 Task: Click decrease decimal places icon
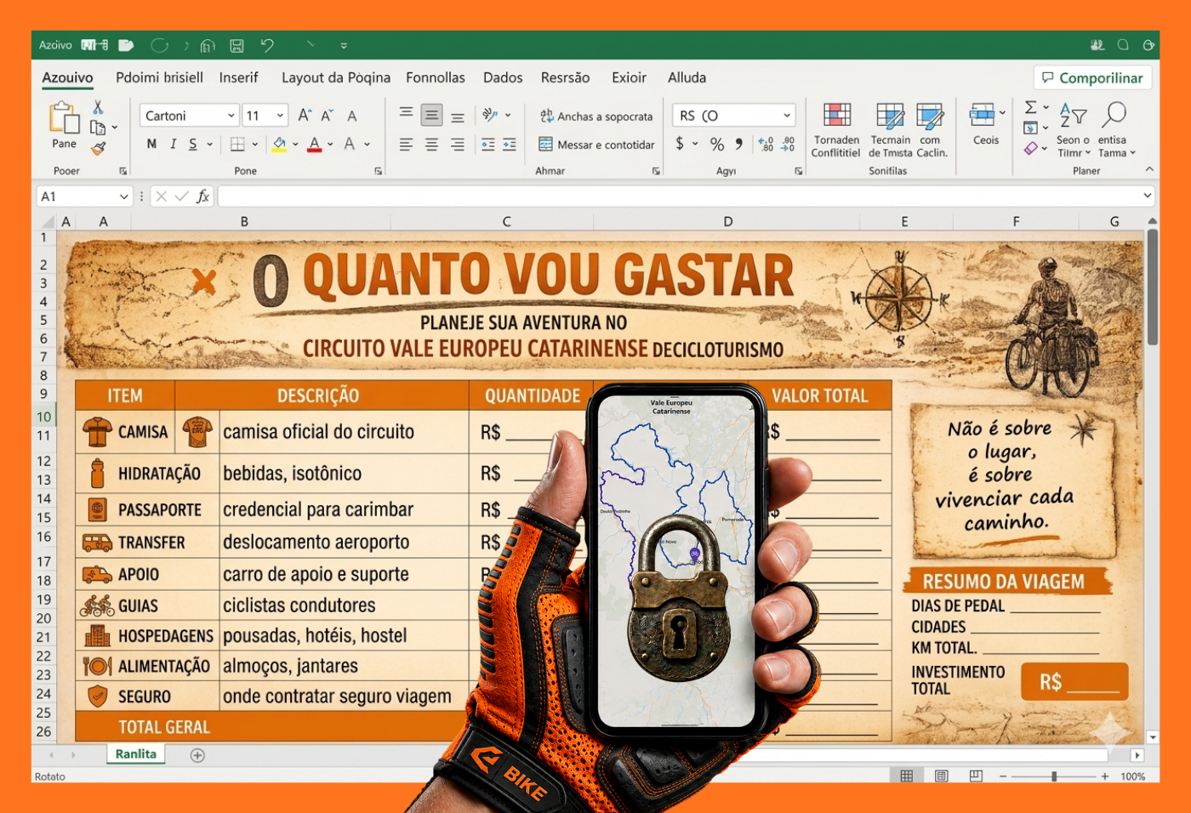pyautogui.click(x=789, y=145)
